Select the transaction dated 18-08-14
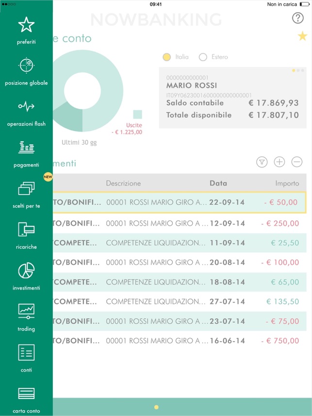312x416 pixels. point(180,282)
